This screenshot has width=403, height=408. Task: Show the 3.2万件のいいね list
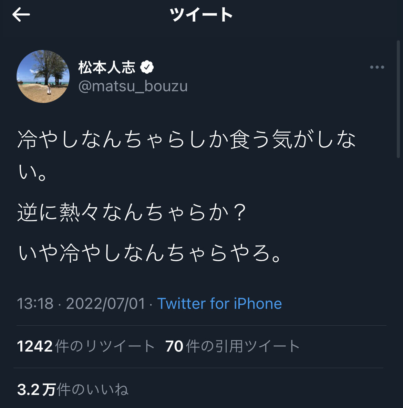coord(73,390)
